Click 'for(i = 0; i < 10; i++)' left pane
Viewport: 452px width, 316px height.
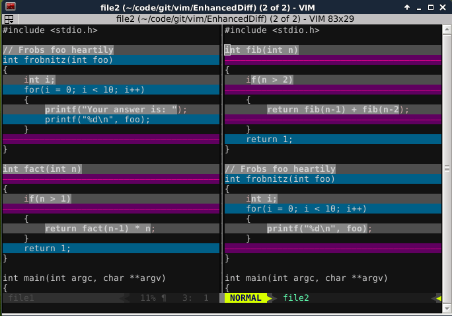[x=84, y=90]
